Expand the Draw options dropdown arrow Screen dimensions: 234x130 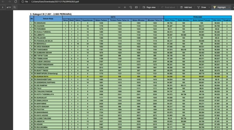(x=209, y=7)
